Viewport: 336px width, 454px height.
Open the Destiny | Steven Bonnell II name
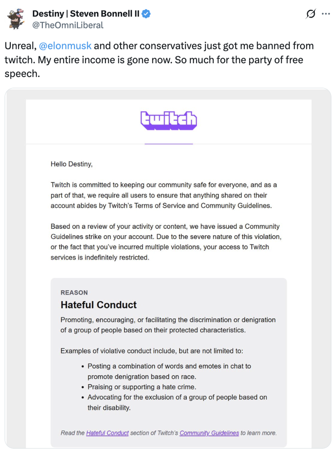click(x=86, y=14)
